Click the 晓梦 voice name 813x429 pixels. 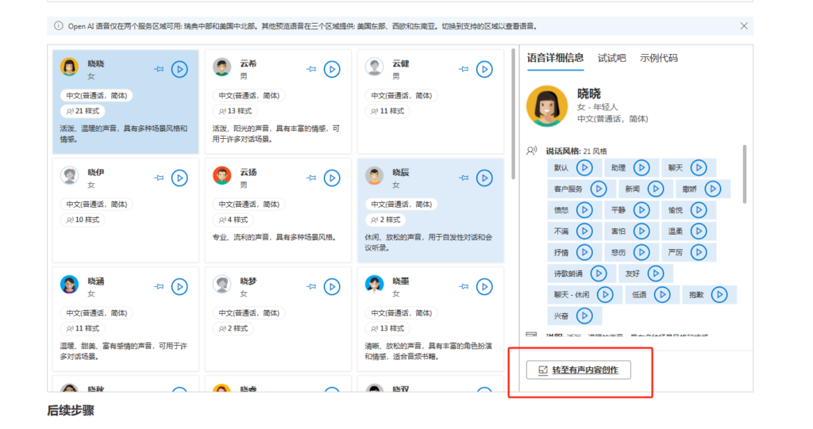pos(249,281)
